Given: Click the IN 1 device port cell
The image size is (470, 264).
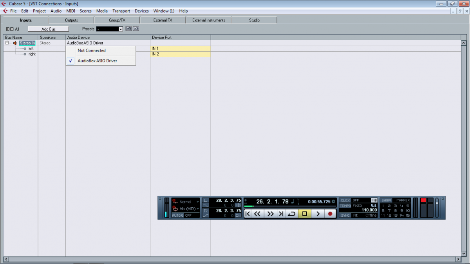Looking at the screenshot, I should [181, 48].
